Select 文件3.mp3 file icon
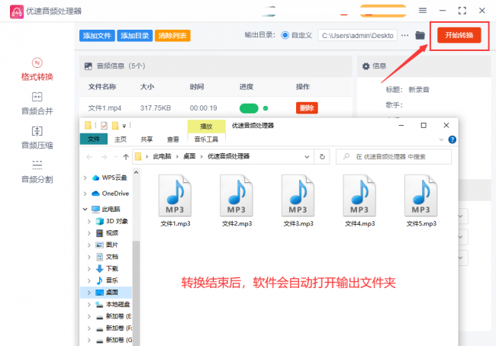Image resolution: width=496 pixels, height=346 pixels. [x=298, y=196]
